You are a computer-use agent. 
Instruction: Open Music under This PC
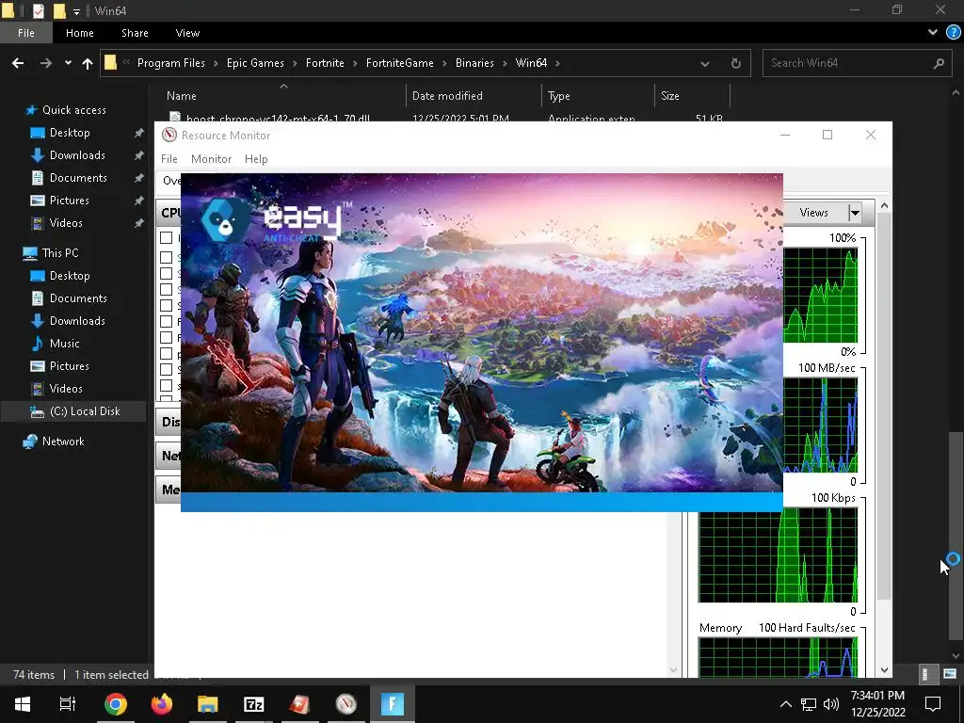click(x=64, y=344)
